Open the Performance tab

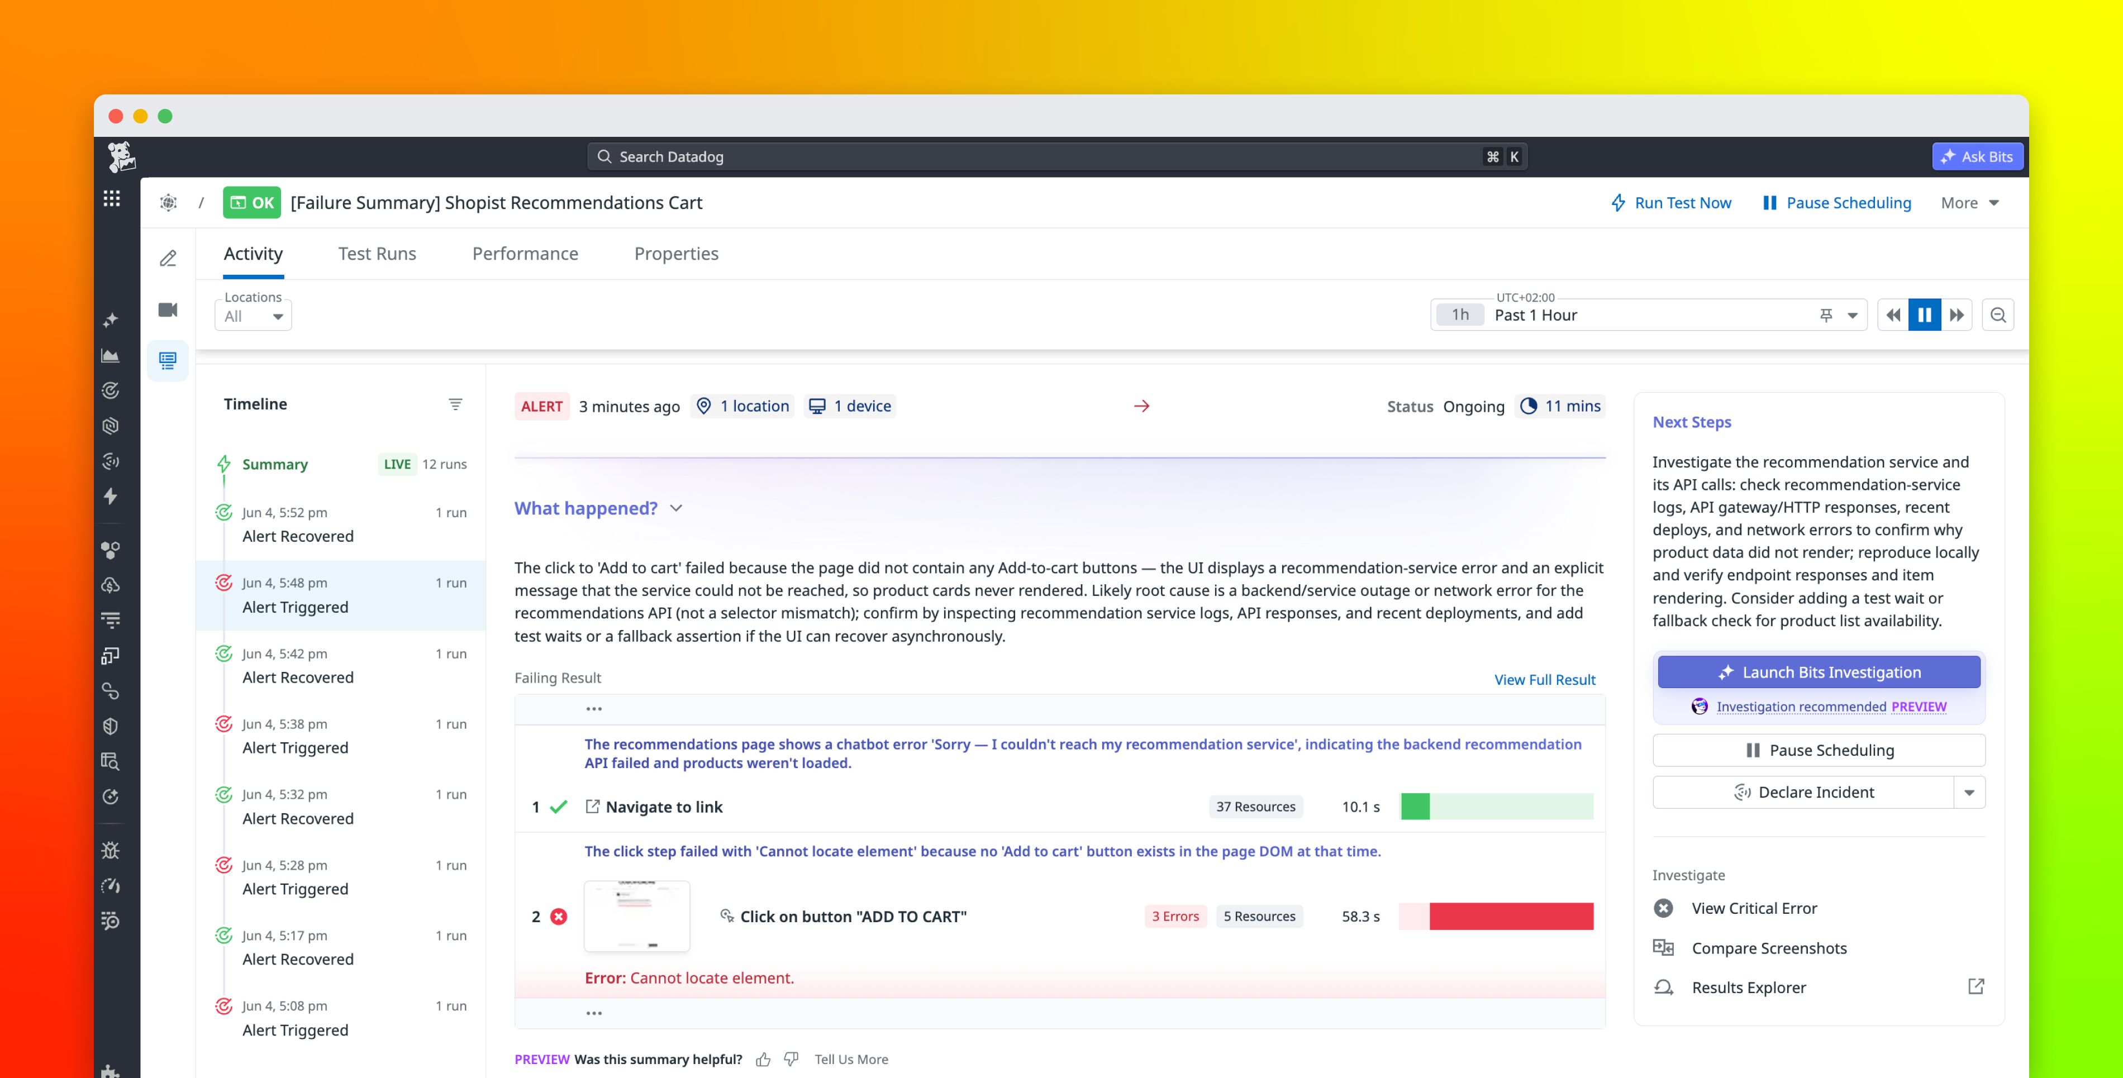point(525,254)
